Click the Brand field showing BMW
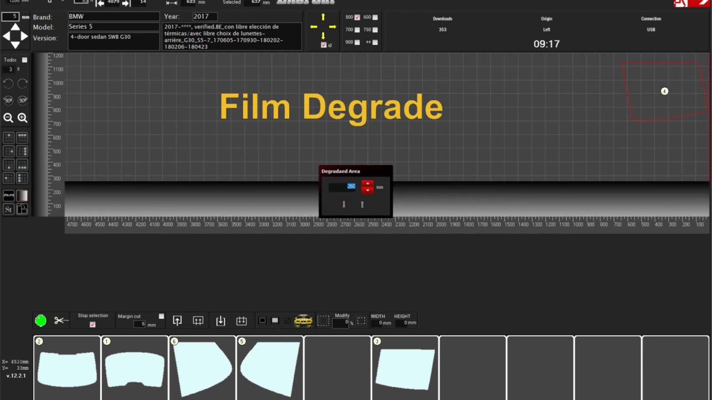 point(113,17)
